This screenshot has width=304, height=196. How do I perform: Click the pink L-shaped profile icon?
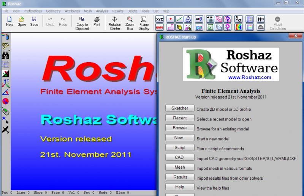coord(171,27)
